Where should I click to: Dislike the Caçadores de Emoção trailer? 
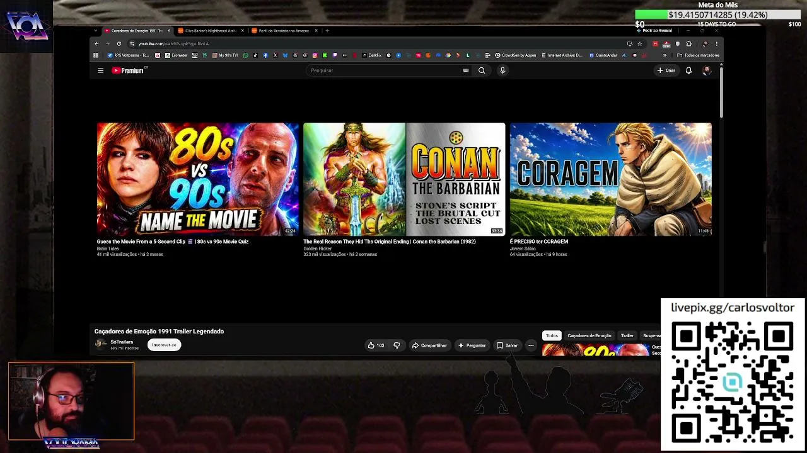(397, 345)
